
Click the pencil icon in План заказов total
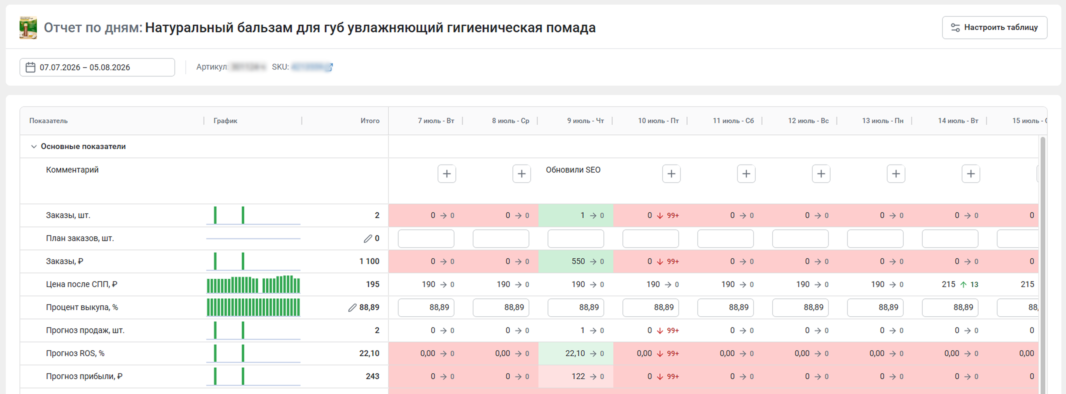pos(367,238)
